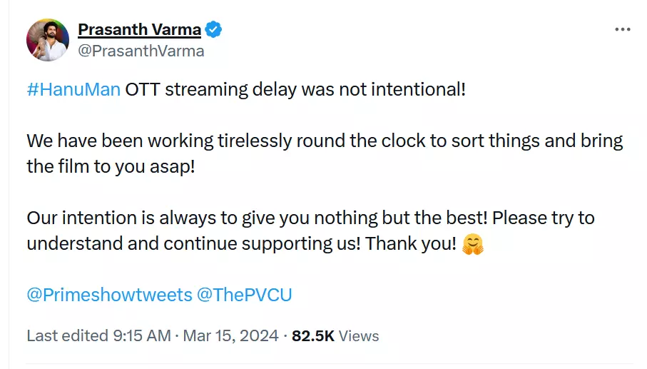Click the blue verified badge icon
647x369 pixels.
[x=213, y=30]
